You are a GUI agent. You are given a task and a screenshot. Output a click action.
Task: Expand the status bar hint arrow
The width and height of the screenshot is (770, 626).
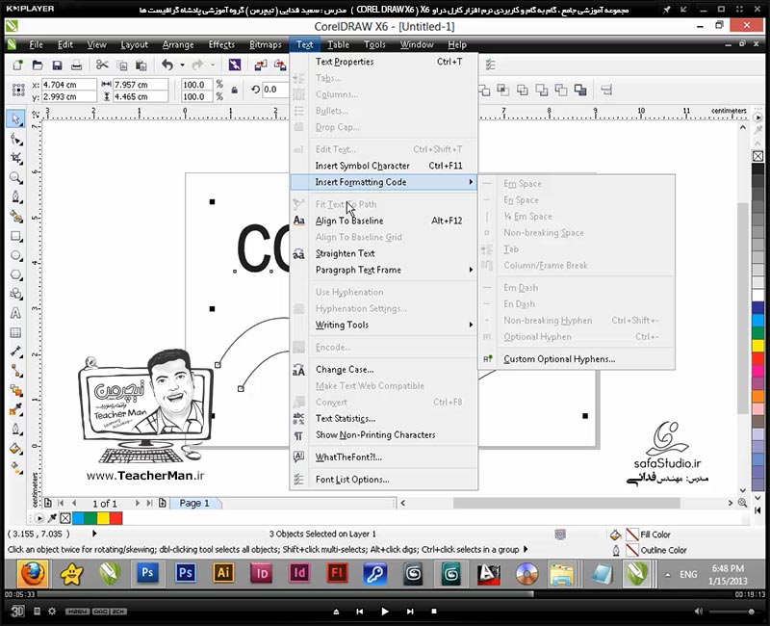tap(526, 549)
